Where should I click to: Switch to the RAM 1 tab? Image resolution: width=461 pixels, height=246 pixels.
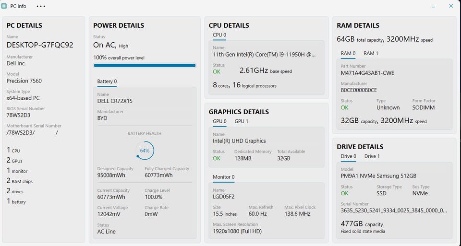371,53
